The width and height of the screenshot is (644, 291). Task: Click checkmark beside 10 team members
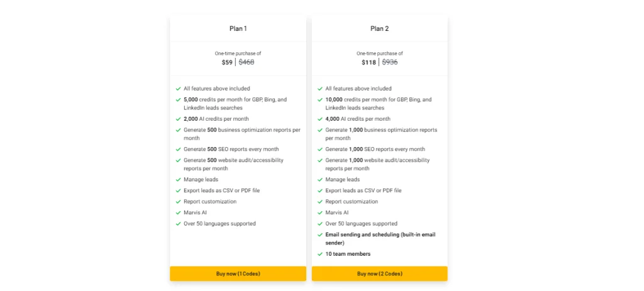pos(320,254)
